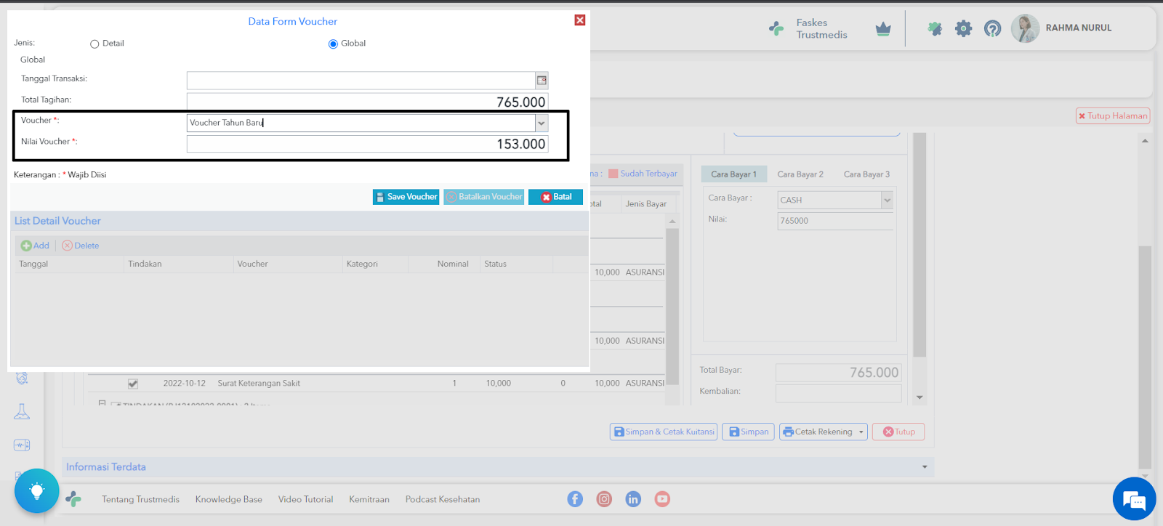Open the YouTube social icon
This screenshot has width=1163, height=526.
[662, 499]
